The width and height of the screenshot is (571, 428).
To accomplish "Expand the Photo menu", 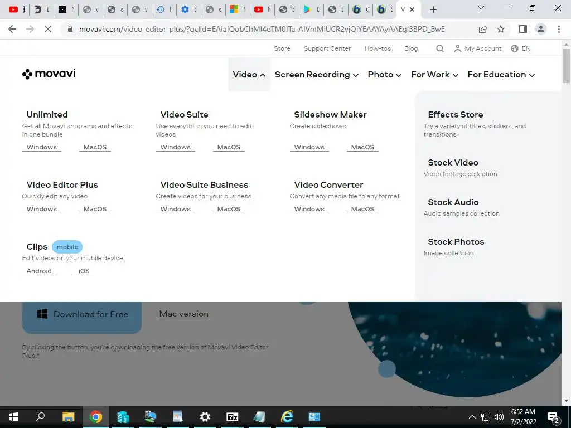I will tap(385, 75).
